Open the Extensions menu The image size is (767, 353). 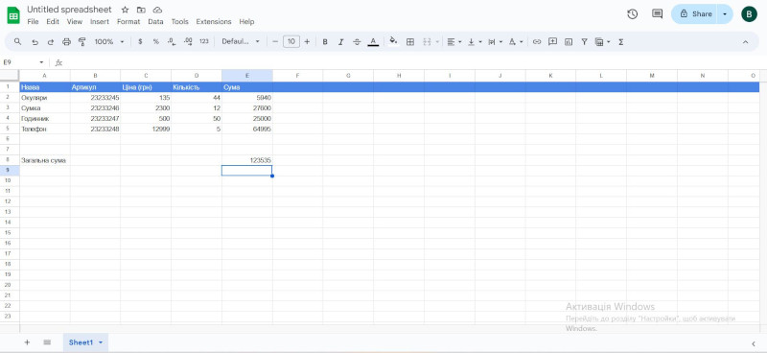[214, 22]
